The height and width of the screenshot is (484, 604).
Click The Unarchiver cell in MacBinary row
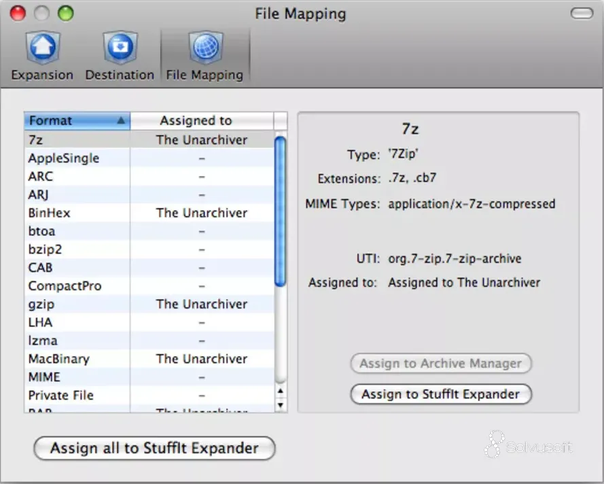[202, 359]
